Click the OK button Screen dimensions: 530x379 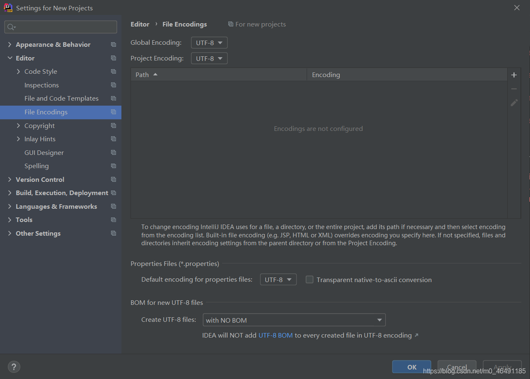tap(411, 367)
